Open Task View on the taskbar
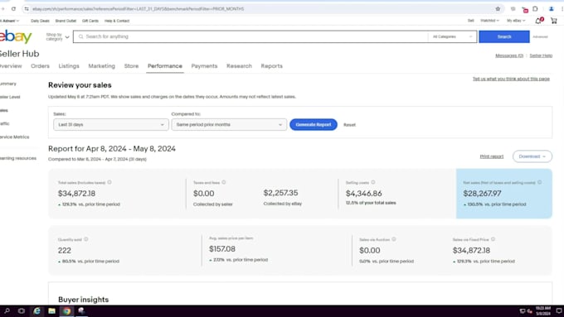 click(x=22, y=311)
